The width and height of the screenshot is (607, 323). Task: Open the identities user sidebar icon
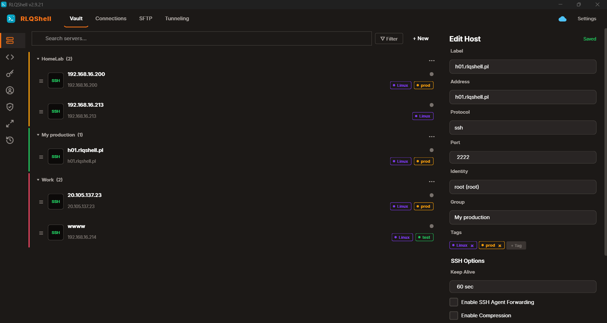pos(10,91)
